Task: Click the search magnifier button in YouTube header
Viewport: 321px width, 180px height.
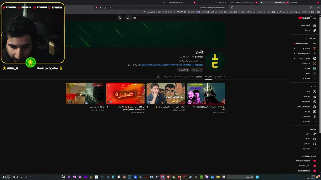Action: (128, 18)
